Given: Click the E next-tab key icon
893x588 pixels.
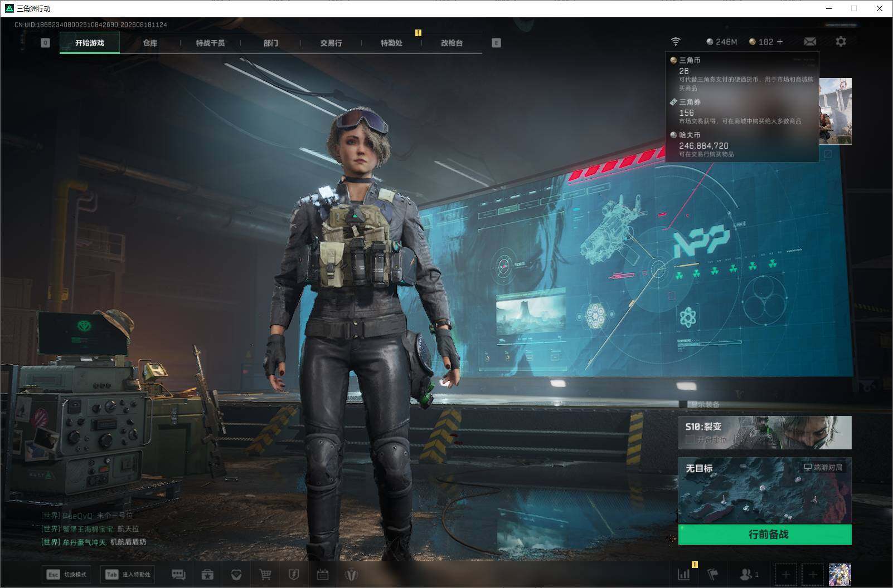Looking at the screenshot, I should pyautogui.click(x=497, y=43).
